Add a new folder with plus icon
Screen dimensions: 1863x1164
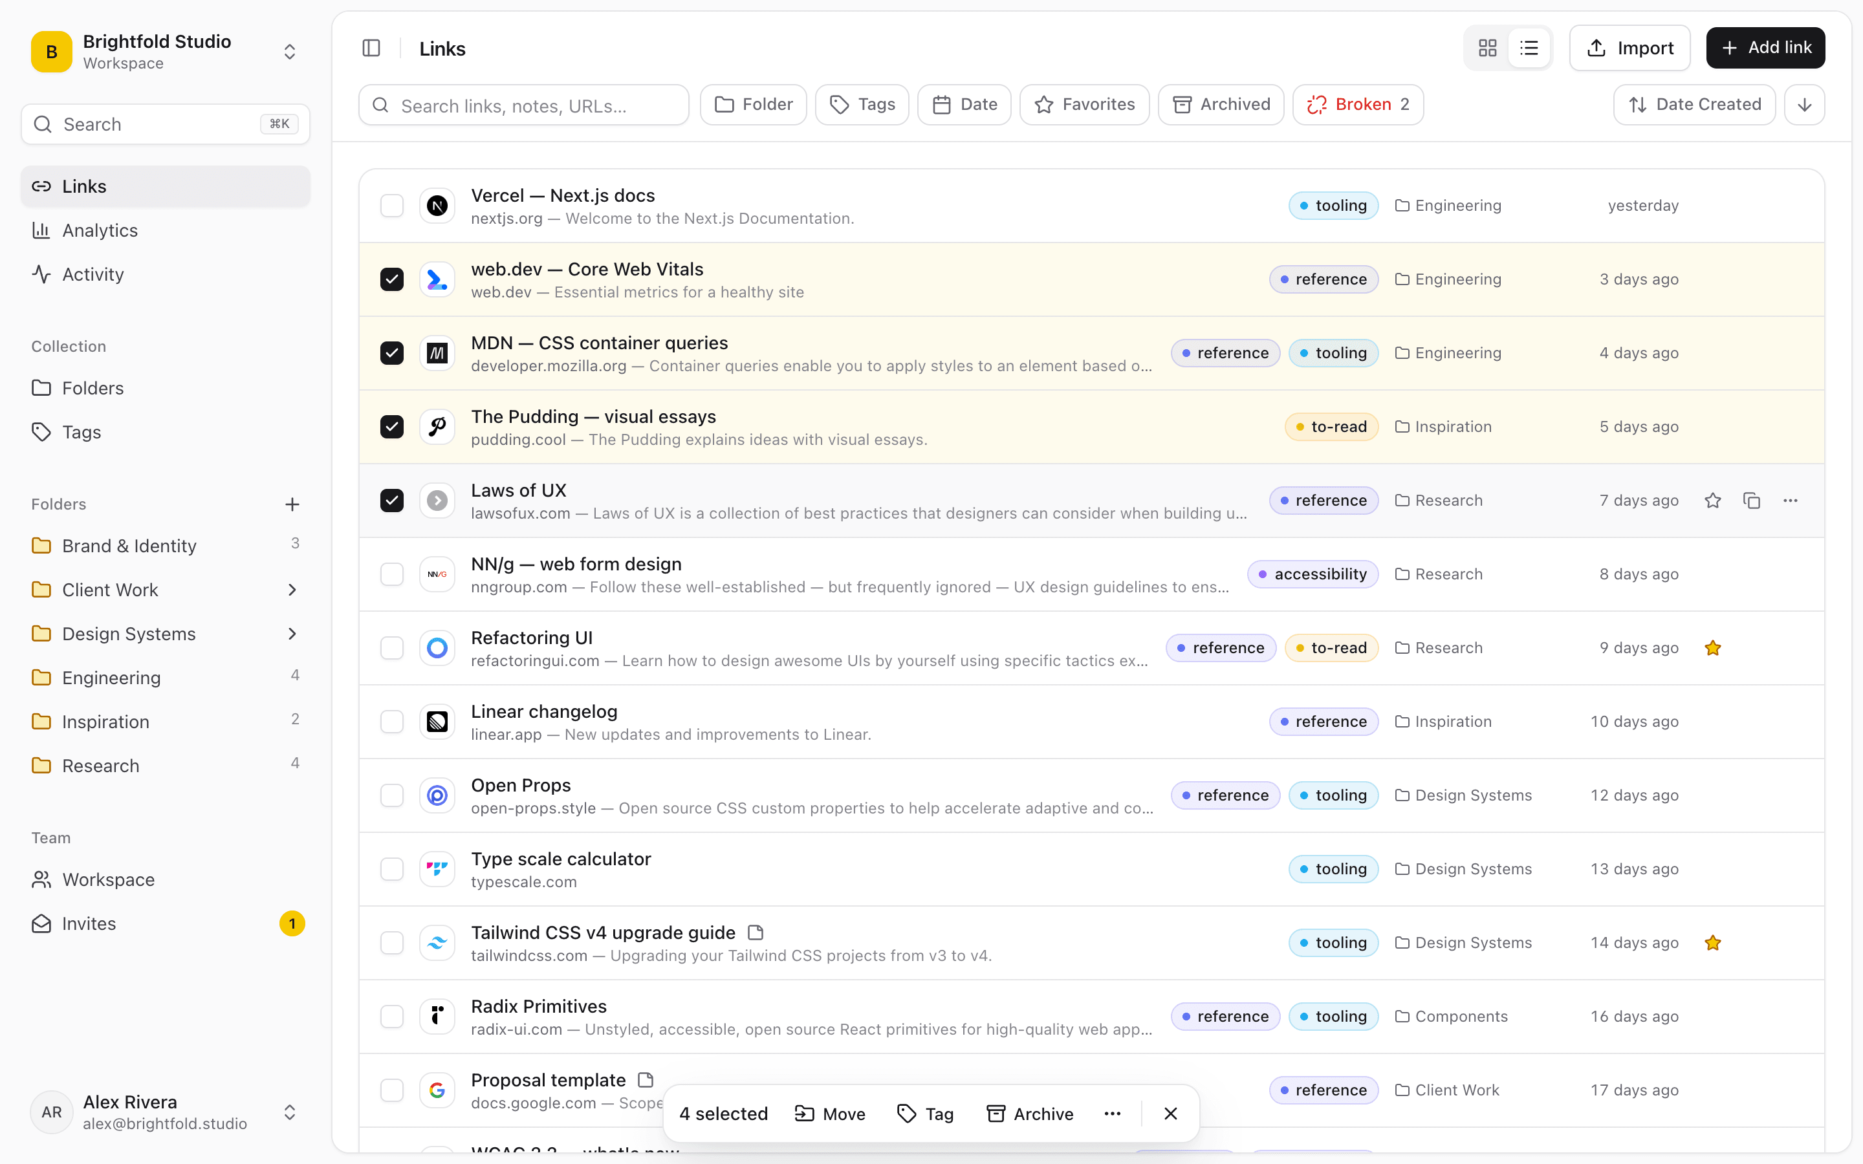[292, 504]
